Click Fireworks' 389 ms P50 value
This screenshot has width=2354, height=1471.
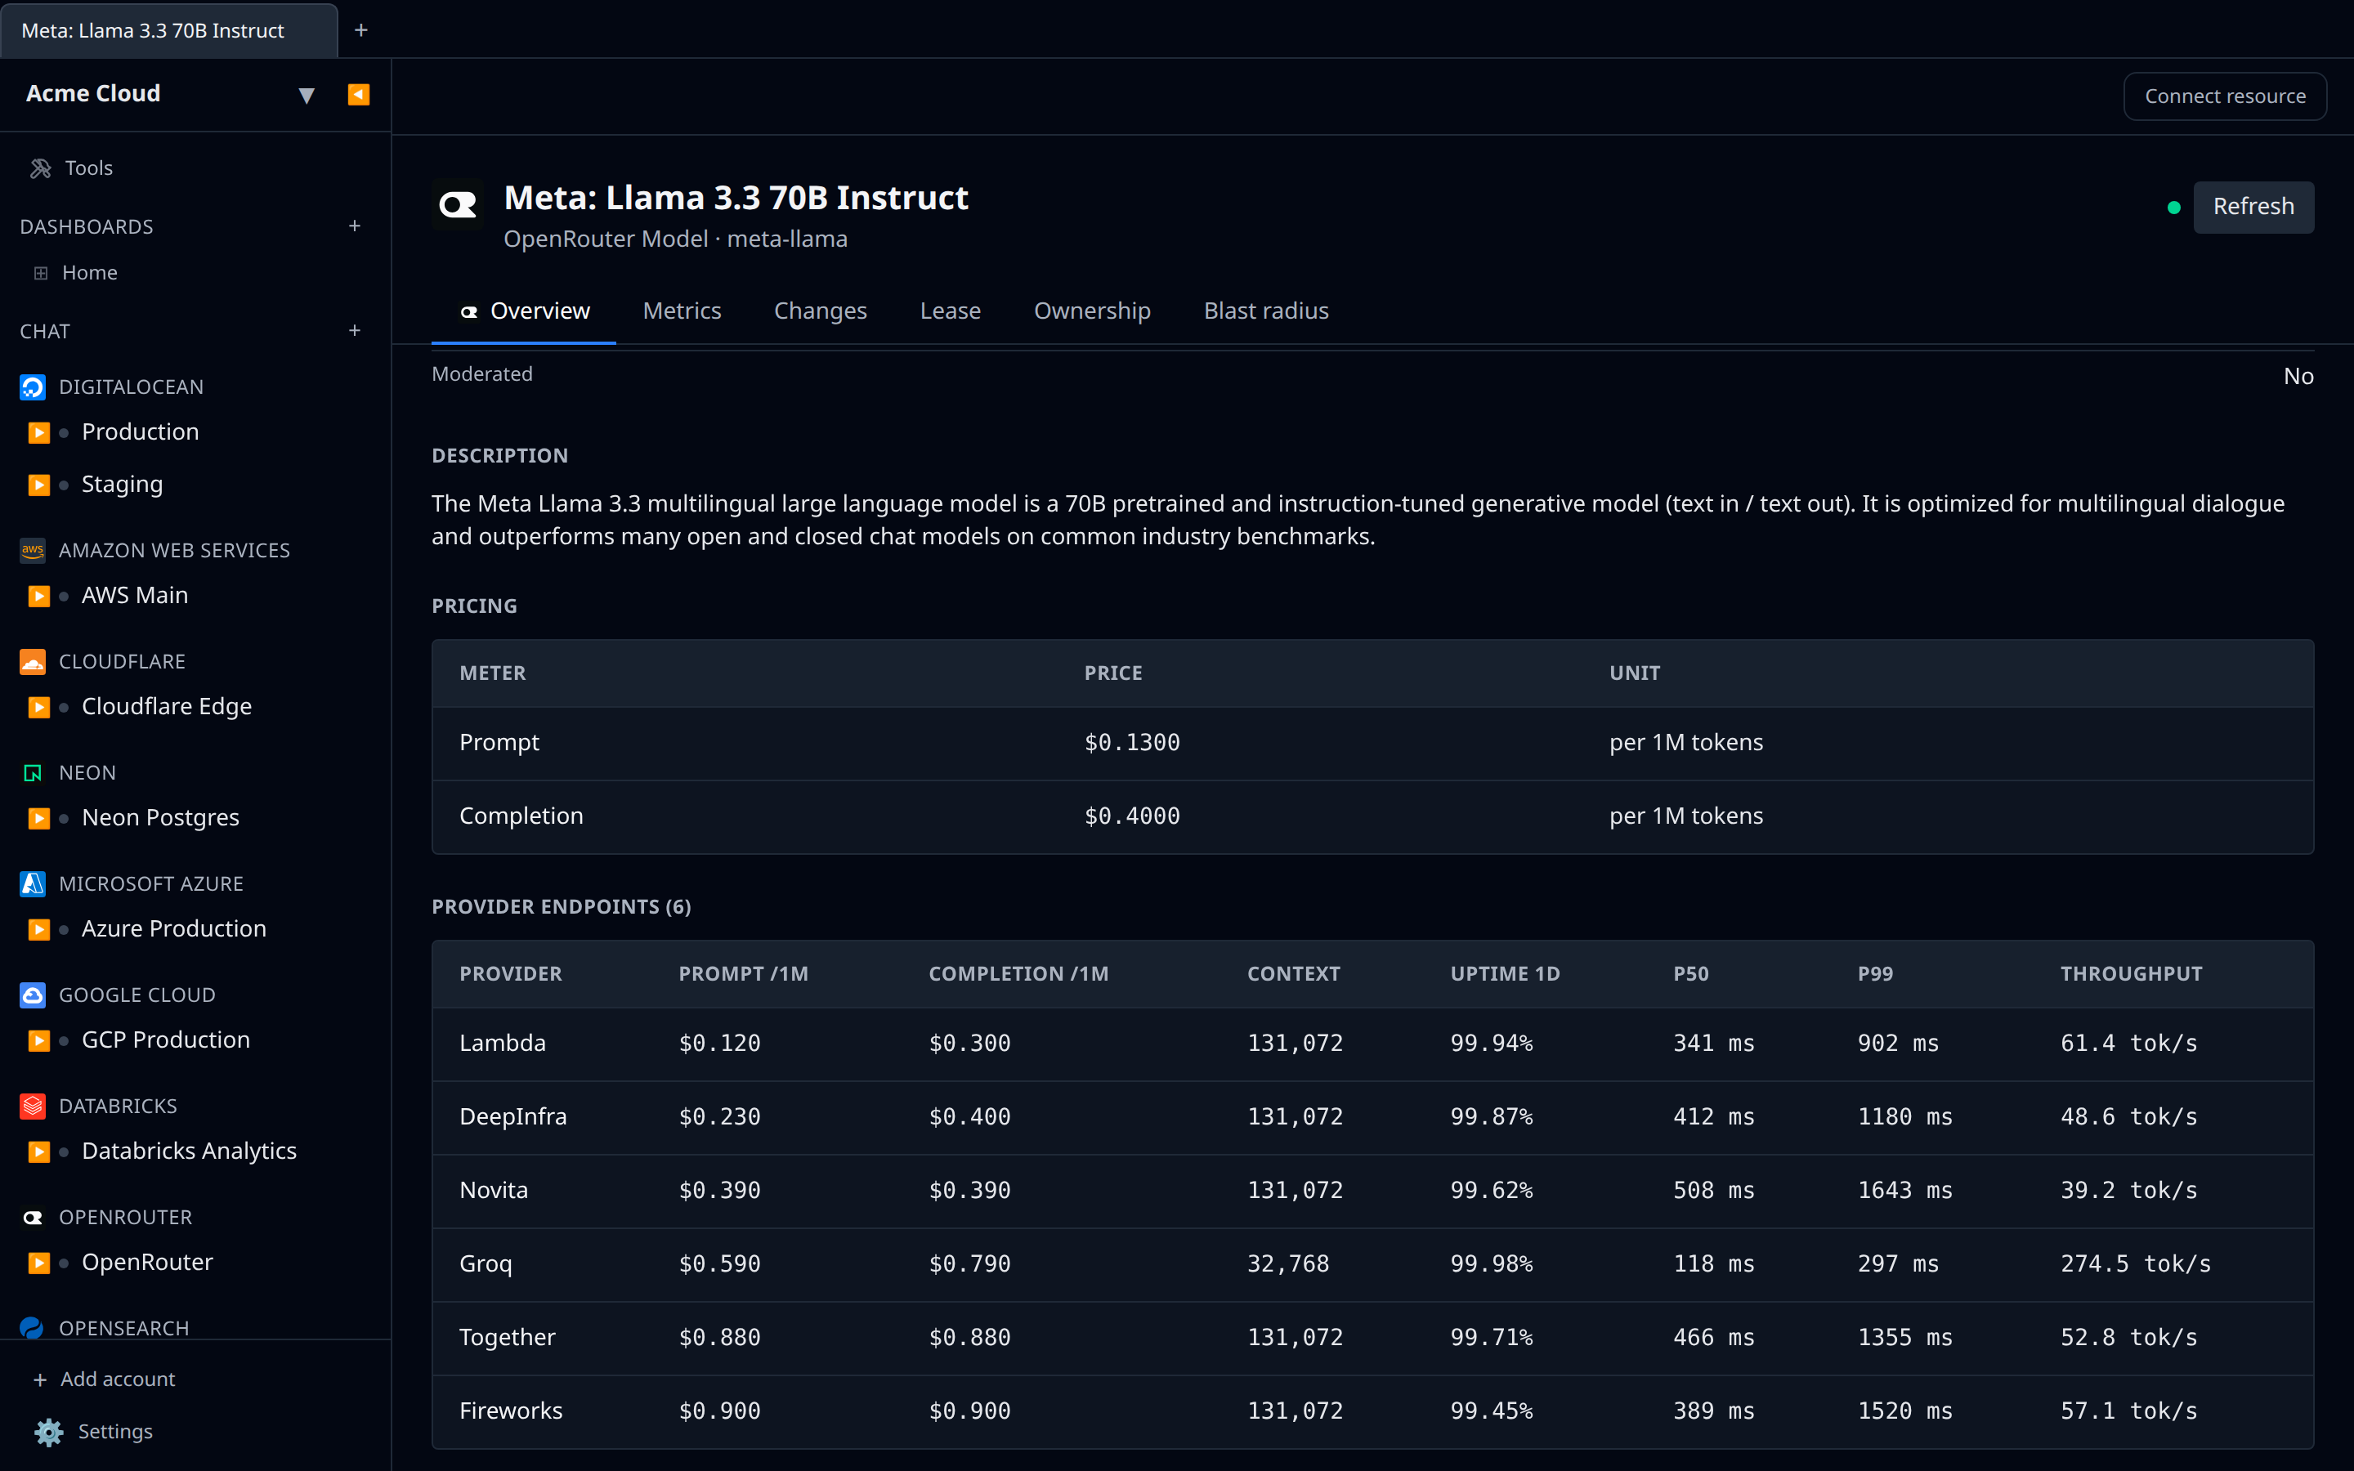(1713, 1411)
